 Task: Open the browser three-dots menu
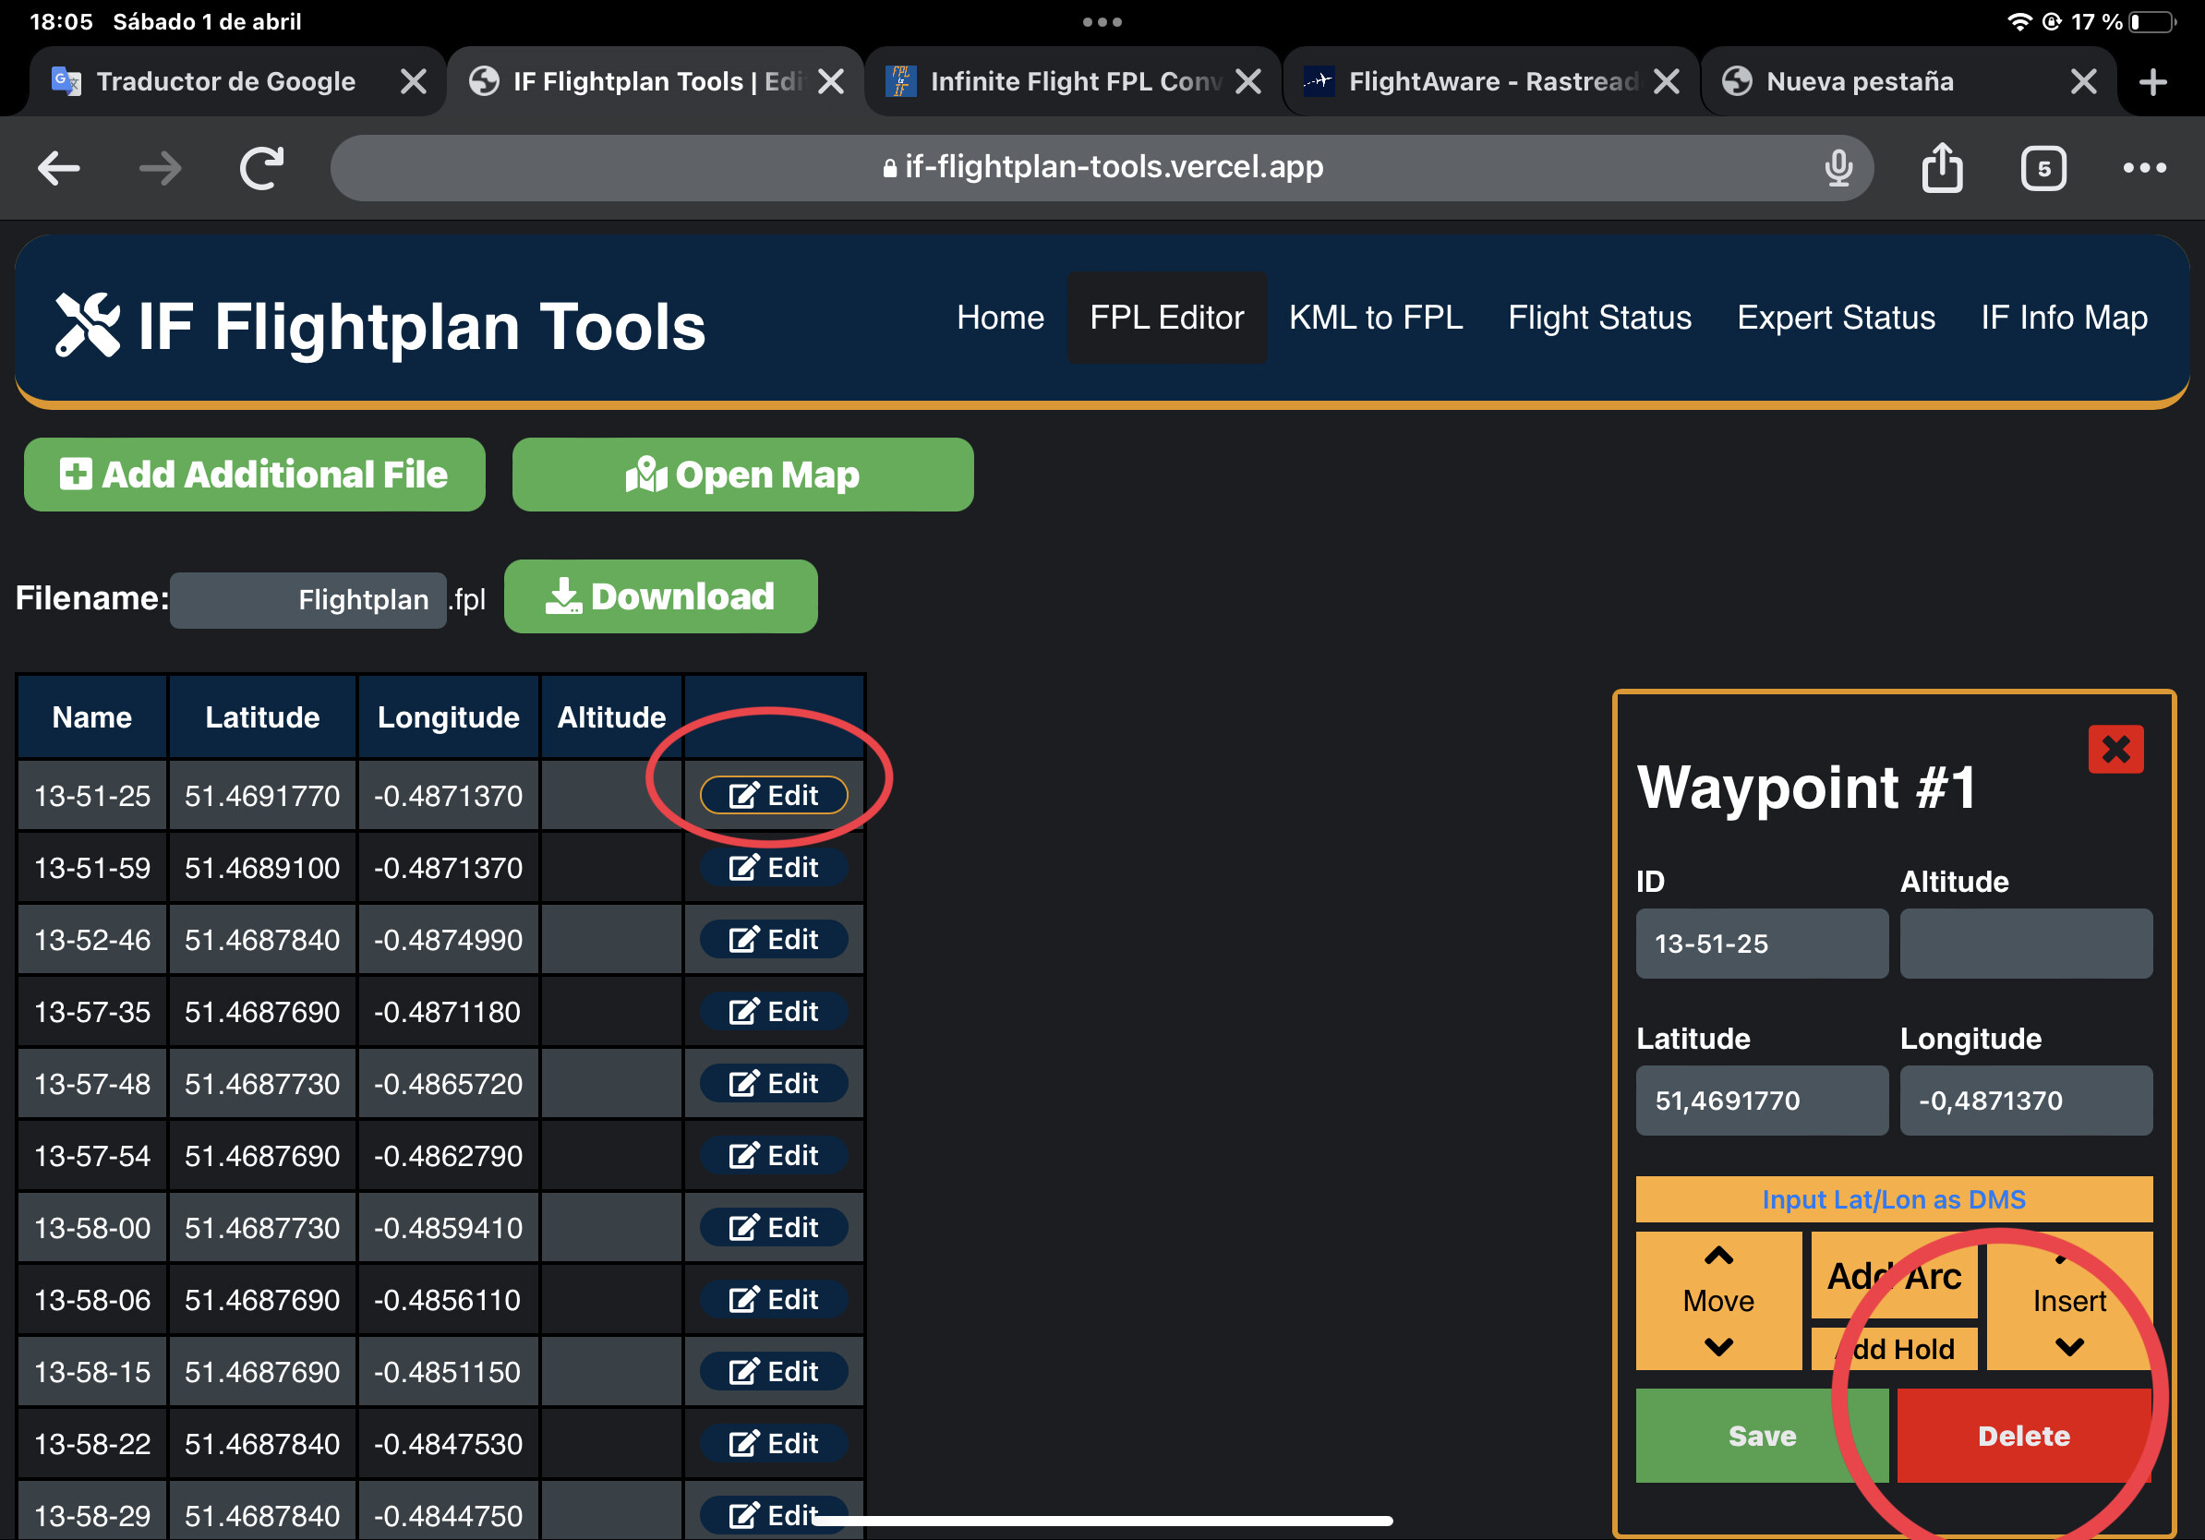pyautogui.click(x=2143, y=168)
